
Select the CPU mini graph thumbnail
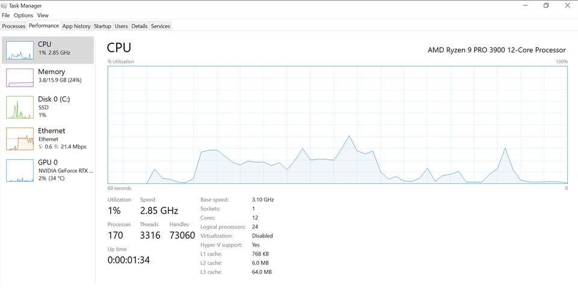pyautogui.click(x=20, y=51)
